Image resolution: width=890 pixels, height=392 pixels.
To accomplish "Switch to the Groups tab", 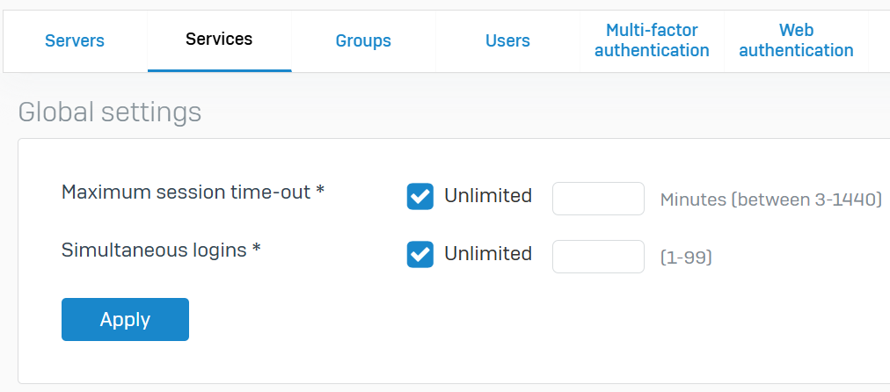I will pos(363,40).
